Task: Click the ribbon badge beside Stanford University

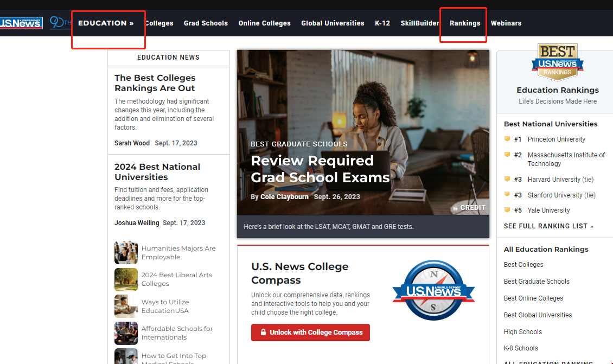Action: pyautogui.click(x=507, y=194)
